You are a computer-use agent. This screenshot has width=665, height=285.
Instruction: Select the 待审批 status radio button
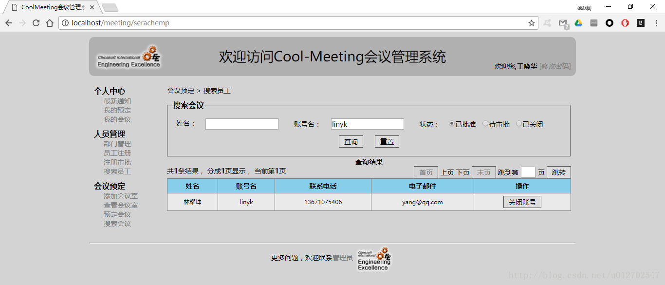pyautogui.click(x=485, y=124)
